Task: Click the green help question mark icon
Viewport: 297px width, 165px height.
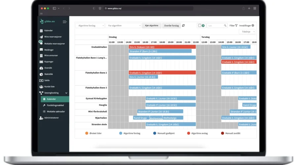Action: click(203, 25)
